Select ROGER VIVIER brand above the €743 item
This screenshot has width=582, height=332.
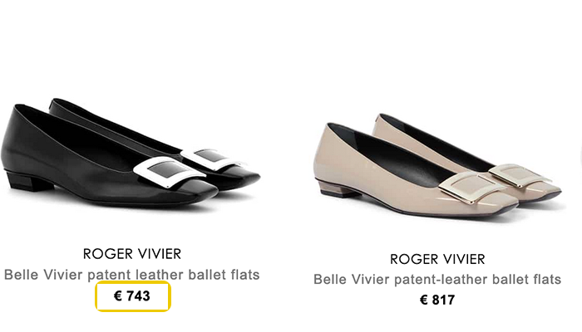click(132, 254)
